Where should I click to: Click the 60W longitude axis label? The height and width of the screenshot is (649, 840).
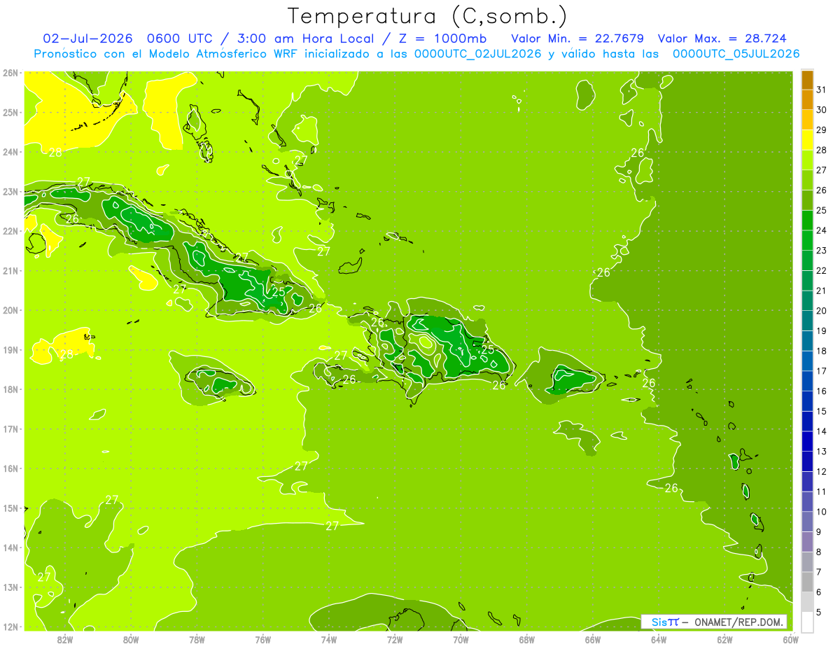791,640
